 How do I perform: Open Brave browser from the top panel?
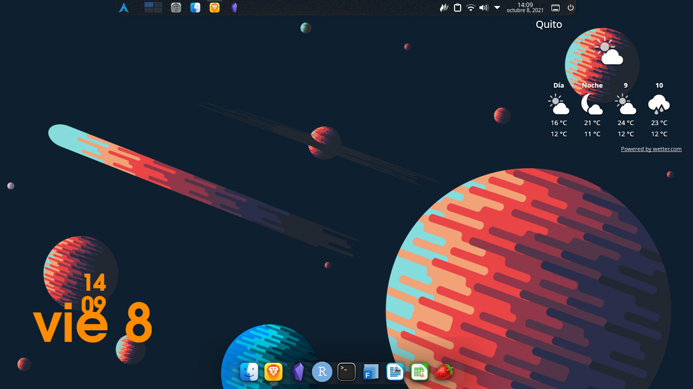215,8
